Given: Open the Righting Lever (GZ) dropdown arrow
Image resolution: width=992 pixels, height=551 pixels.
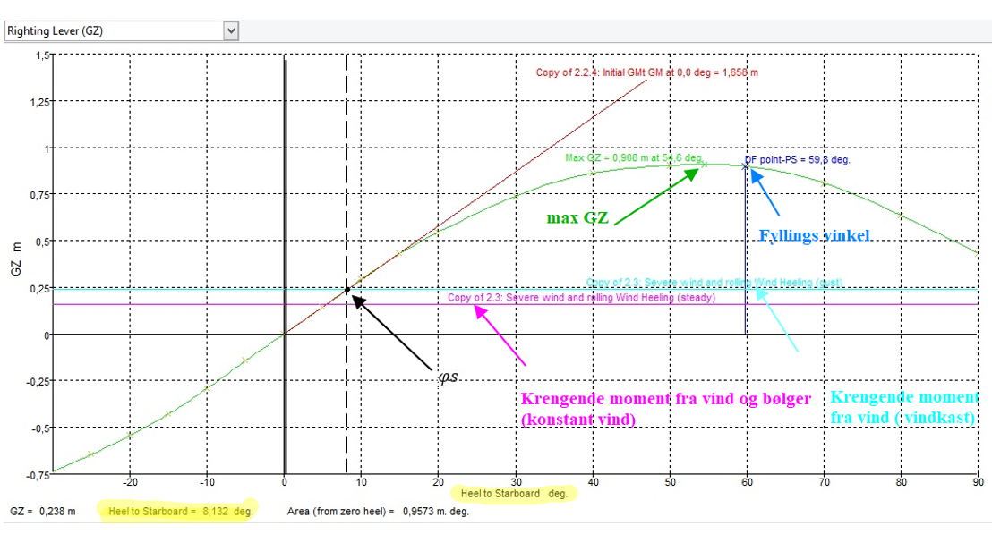Looking at the screenshot, I should [232, 31].
